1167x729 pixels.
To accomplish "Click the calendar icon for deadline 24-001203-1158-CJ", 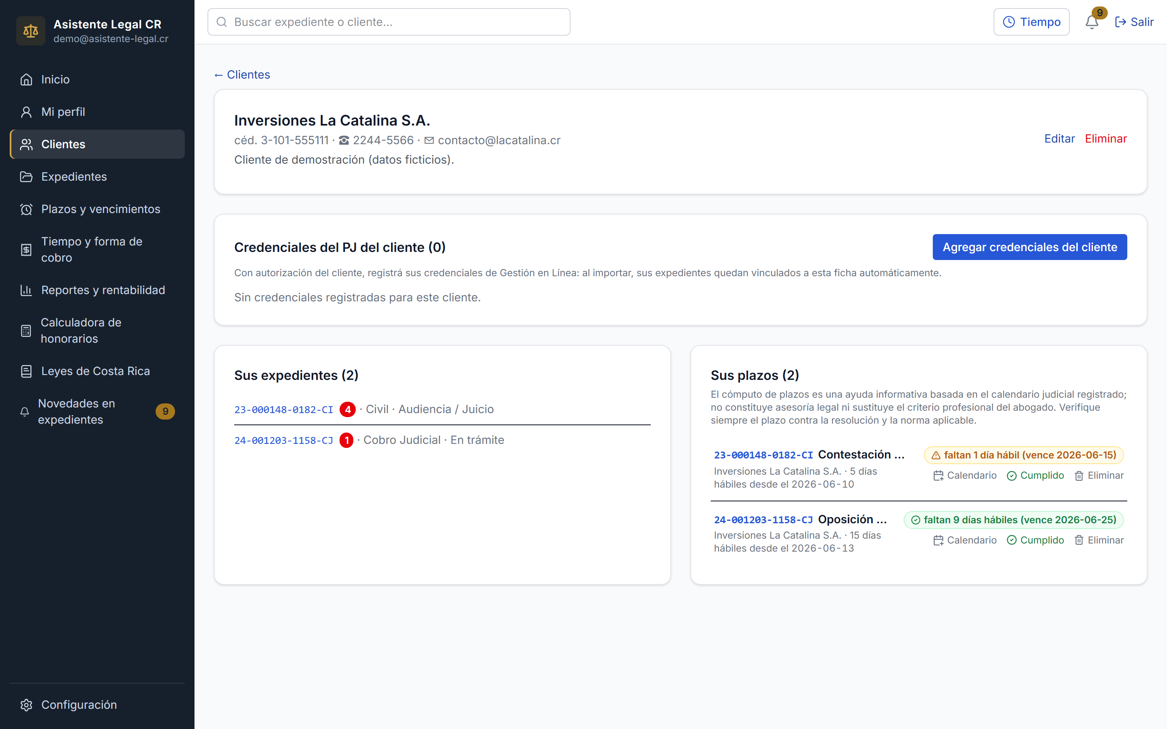I will [x=938, y=540].
